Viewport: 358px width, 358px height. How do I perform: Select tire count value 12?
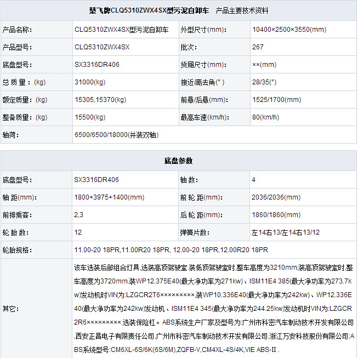pos(78,232)
